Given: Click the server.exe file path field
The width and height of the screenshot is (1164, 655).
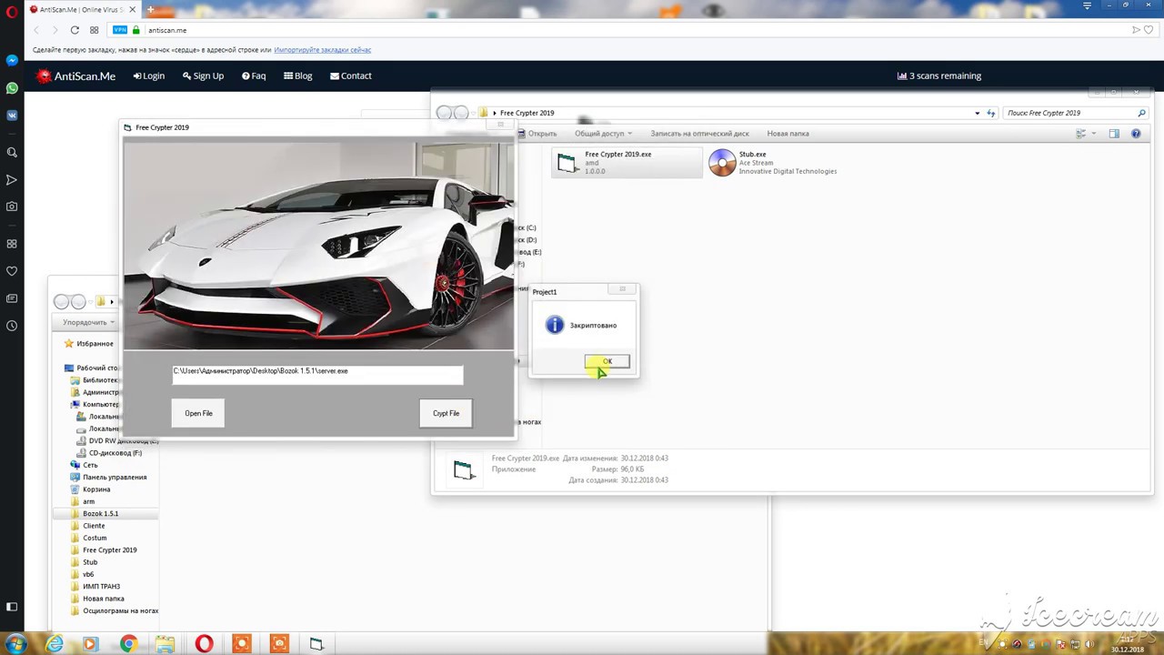Looking at the screenshot, I should tap(317, 374).
